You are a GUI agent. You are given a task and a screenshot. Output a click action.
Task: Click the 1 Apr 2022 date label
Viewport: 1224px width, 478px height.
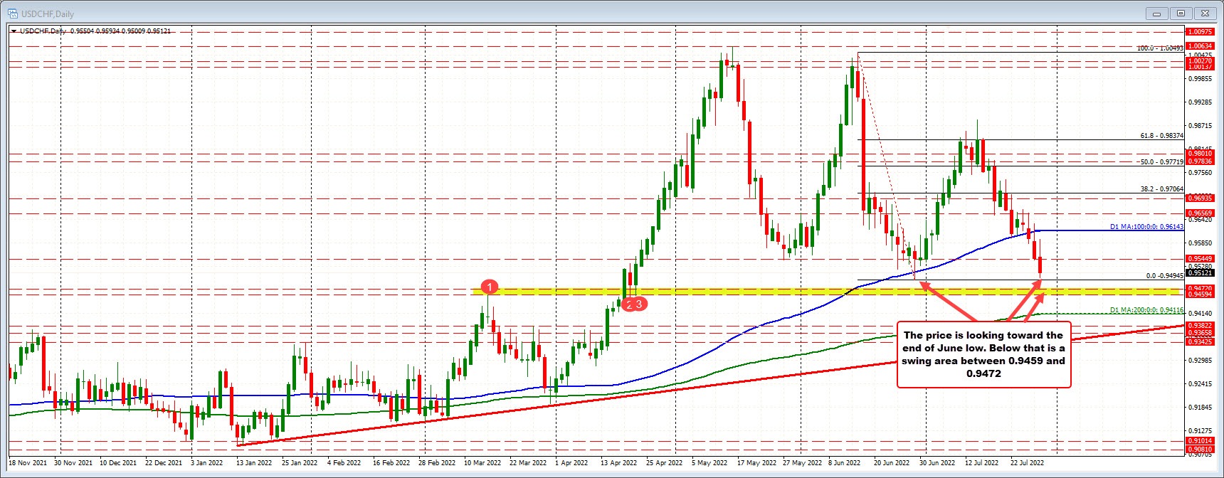pos(571,462)
